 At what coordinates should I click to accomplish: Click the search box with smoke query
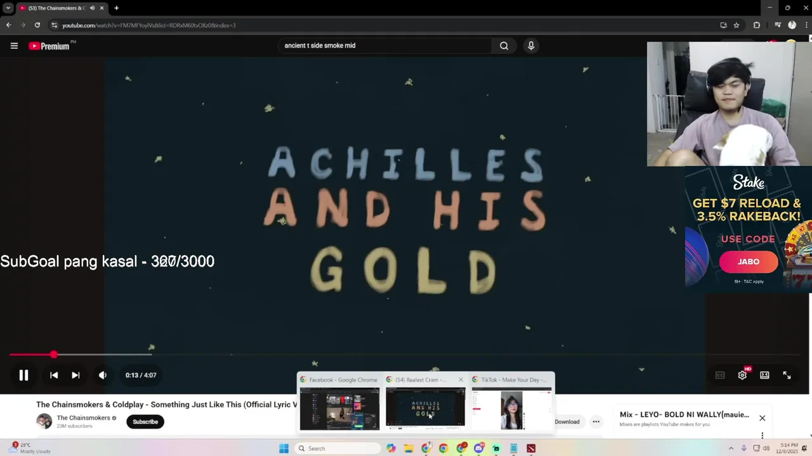(x=384, y=46)
